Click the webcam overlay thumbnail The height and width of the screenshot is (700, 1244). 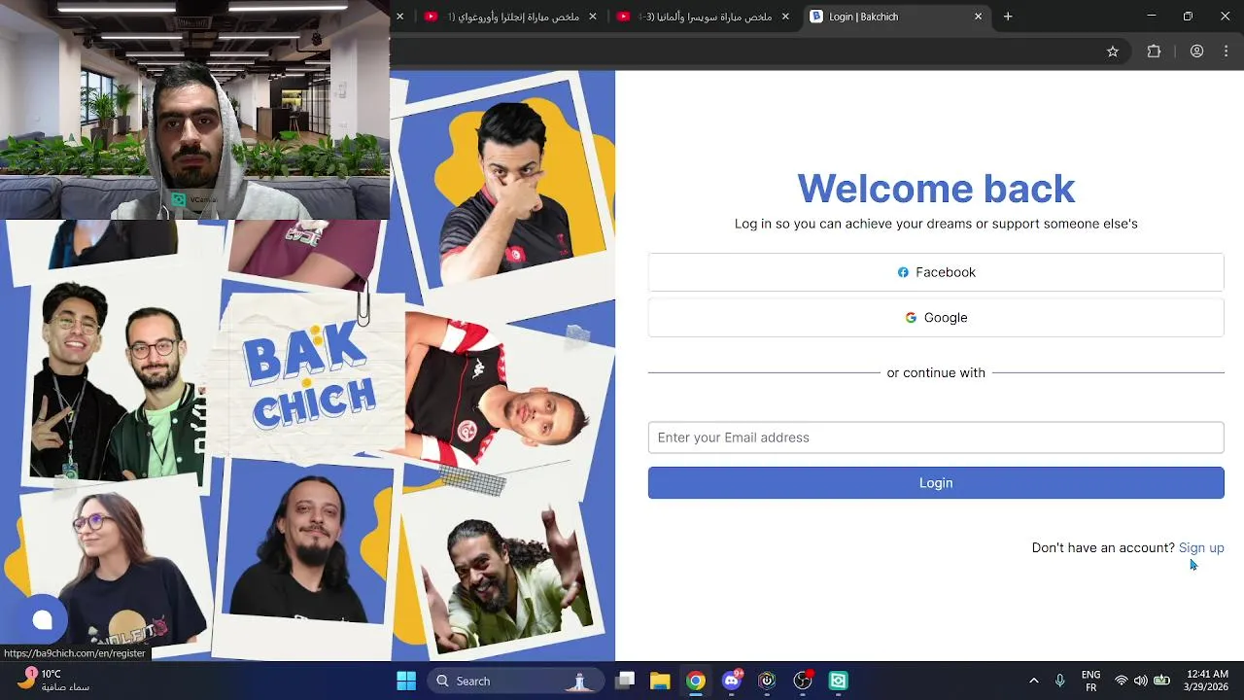click(194, 110)
